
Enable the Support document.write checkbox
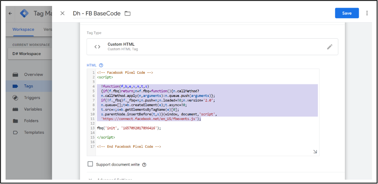90,164
